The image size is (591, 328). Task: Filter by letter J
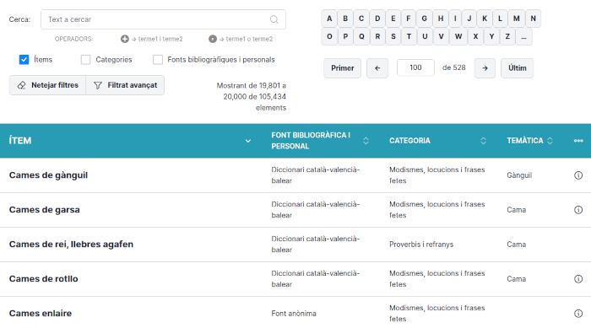pos(469,19)
